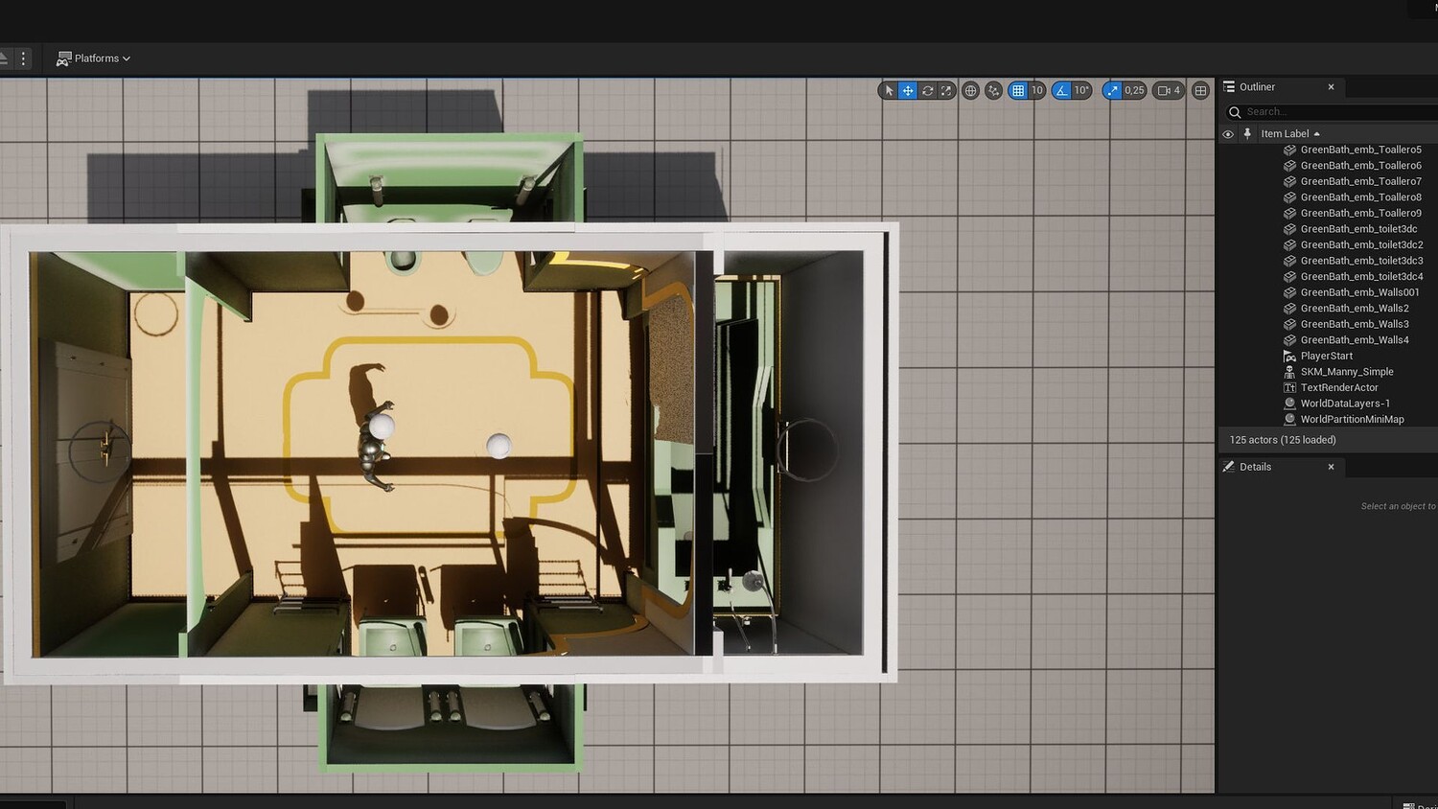
Task: Open the Platforms dropdown menu
Action: (x=93, y=58)
